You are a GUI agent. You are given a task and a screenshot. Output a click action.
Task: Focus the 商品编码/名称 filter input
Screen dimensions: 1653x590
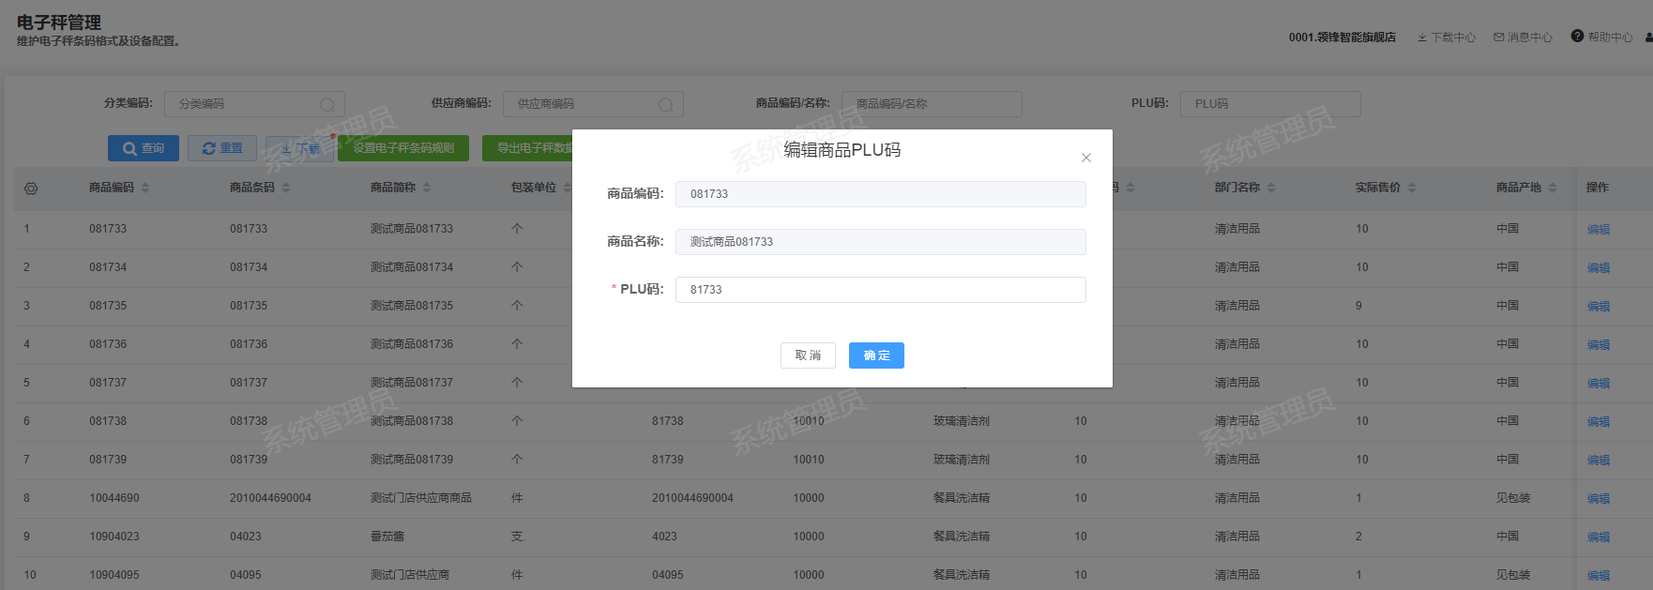[931, 104]
